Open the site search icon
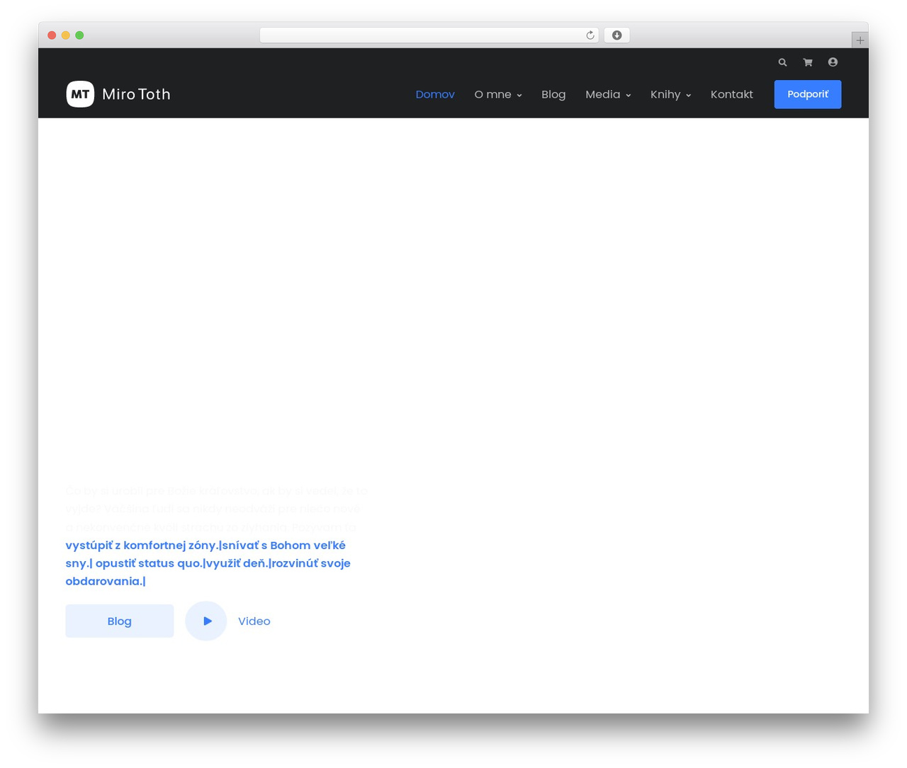Image resolution: width=907 pixels, height=768 pixels. tap(782, 62)
